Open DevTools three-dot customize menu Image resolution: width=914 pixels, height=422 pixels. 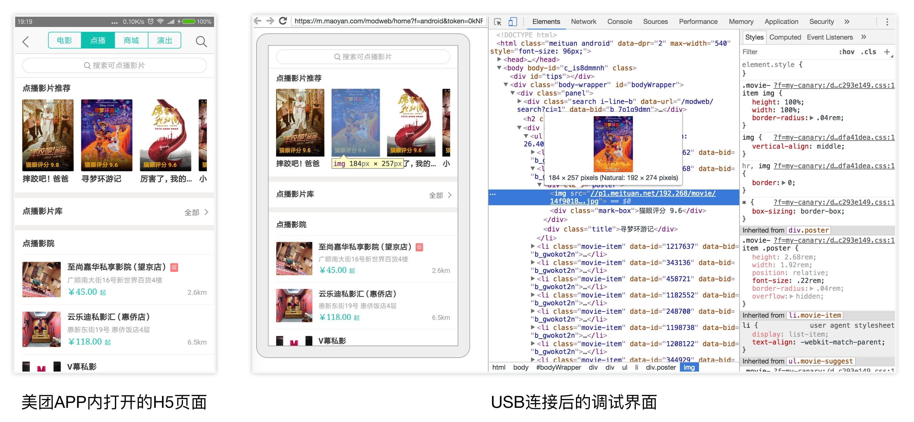[x=887, y=22]
